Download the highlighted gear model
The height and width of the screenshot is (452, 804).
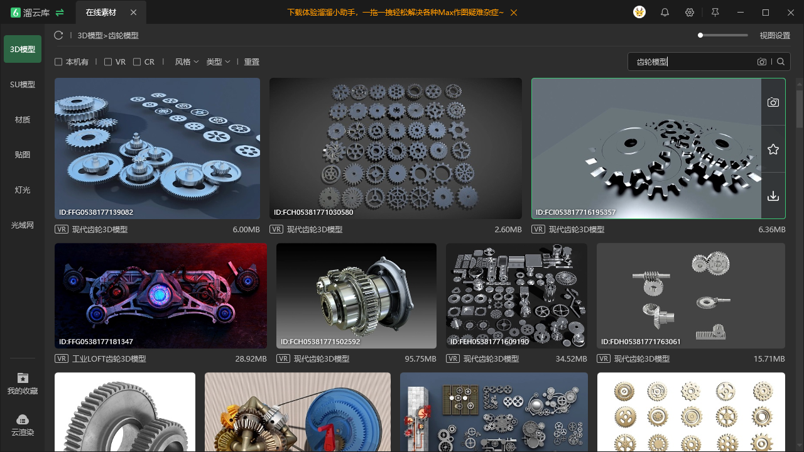773,196
